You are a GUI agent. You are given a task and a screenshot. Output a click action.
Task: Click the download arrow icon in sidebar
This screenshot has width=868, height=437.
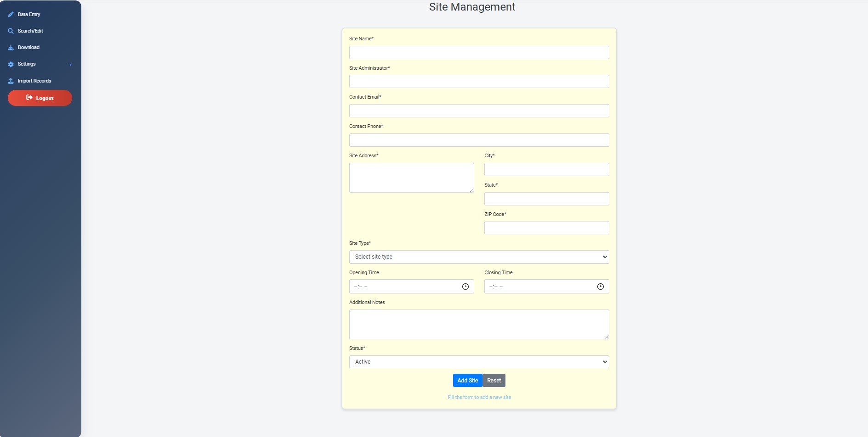(x=11, y=48)
